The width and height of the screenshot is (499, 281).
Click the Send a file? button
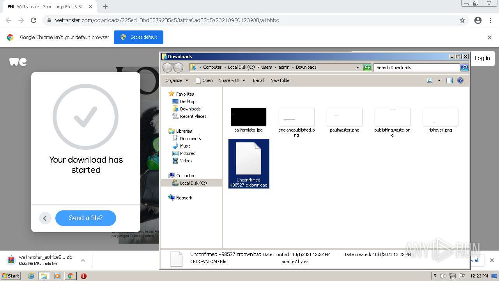click(x=86, y=218)
